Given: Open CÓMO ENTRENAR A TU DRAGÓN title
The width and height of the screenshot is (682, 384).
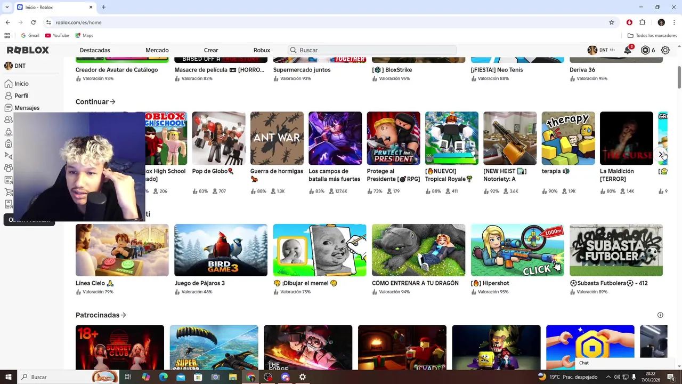Looking at the screenshot, I should point(415,283).
